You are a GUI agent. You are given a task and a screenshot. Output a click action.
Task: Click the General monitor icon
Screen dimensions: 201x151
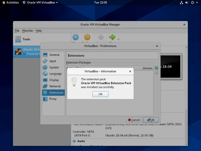45,55
